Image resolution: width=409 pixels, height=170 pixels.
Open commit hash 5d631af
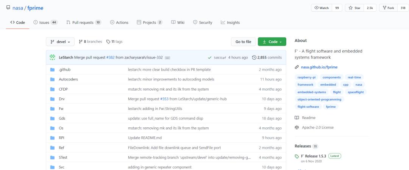tap(220, 57)
